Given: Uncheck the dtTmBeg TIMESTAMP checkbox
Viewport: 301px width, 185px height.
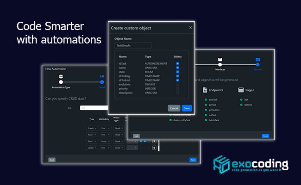Looking at the screenshot, I should [177, 76].
